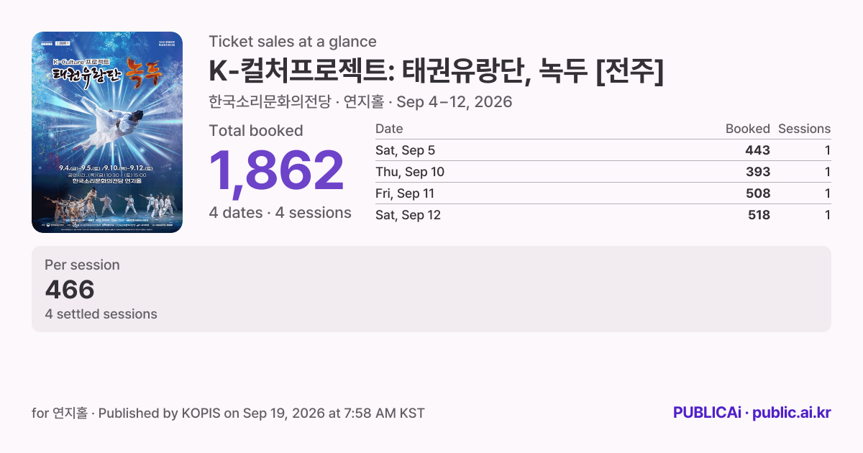This screenshot has width=863, height=453.
Task: Click the 518 booked value
Action: coord(758,215)
